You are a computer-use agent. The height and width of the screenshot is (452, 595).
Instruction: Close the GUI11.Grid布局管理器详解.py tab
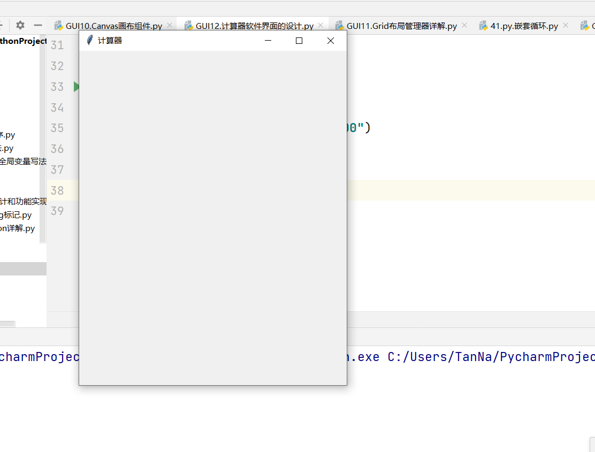[464, 25]
